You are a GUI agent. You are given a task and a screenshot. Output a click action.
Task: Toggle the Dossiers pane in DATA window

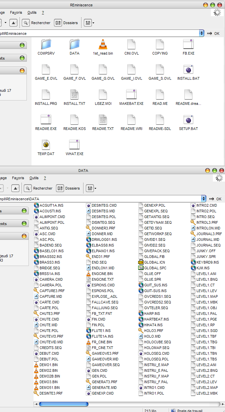pos(68,188)
